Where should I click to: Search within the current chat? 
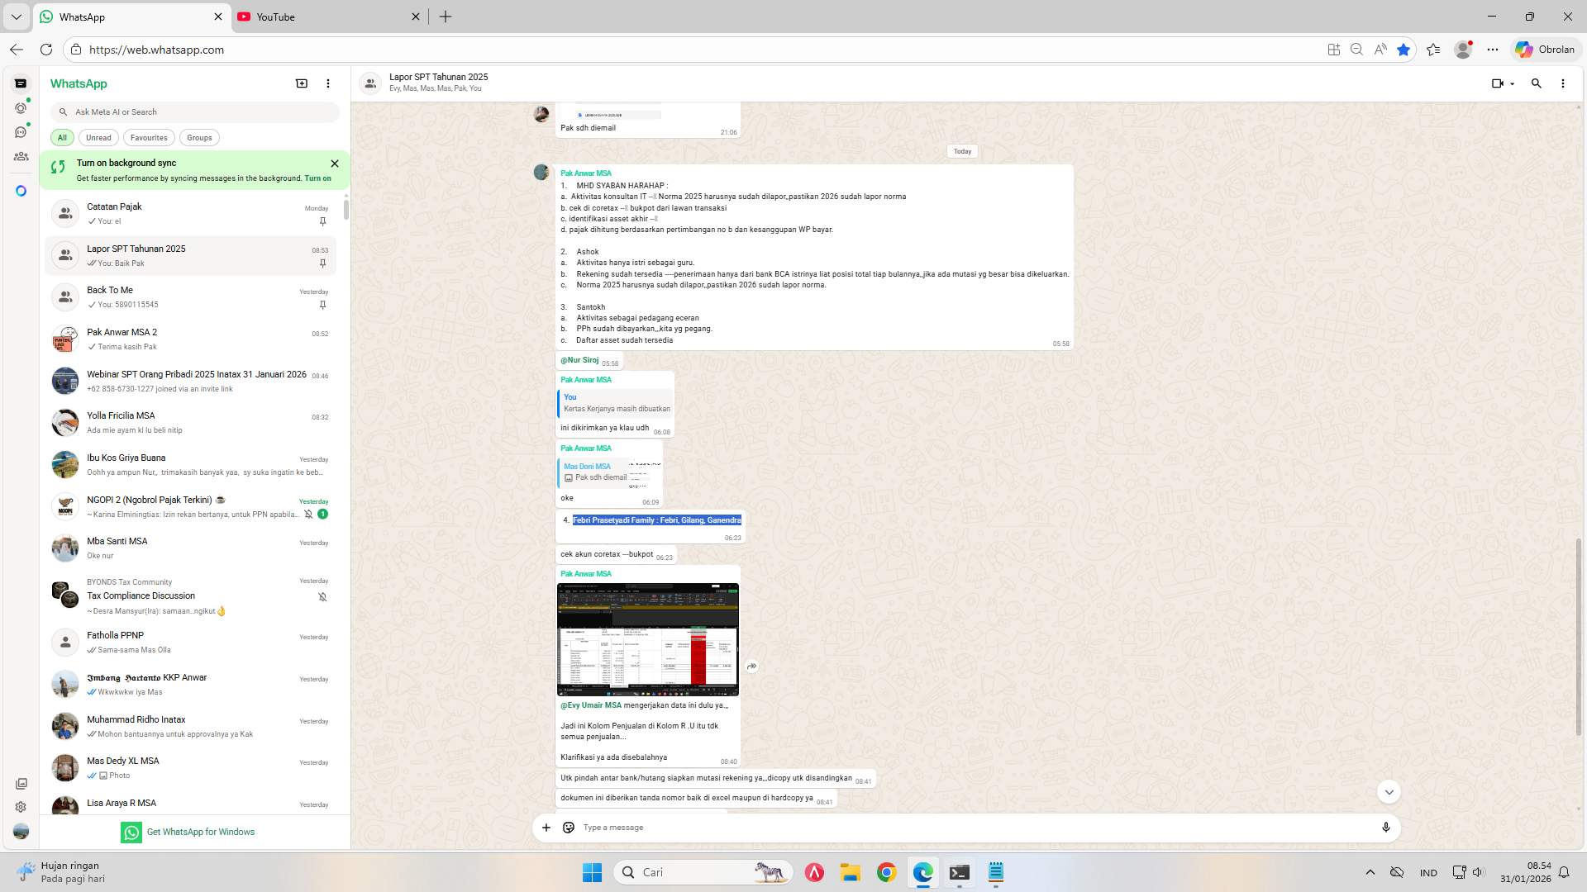(x=1536, y=83)
